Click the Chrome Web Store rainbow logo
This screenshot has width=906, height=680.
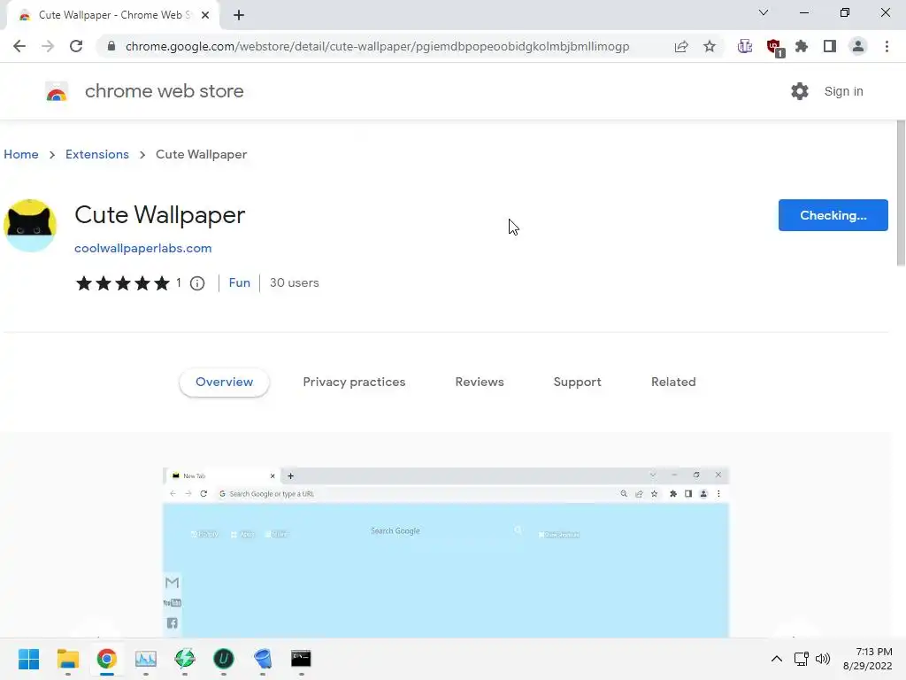pyautogui.click(x=57, y=91)
